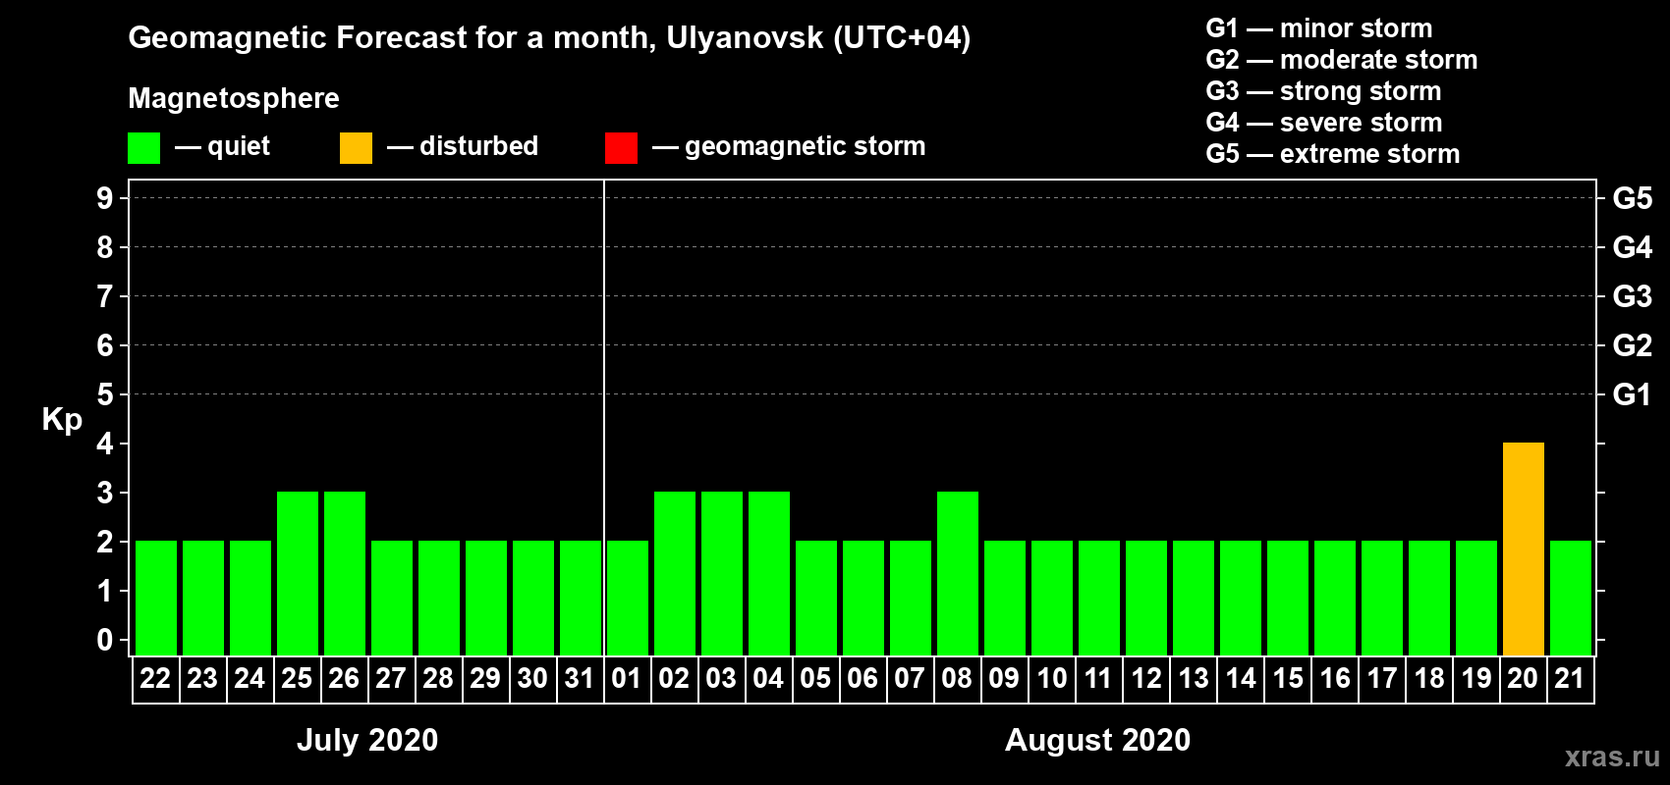
Task: Click the August 2020 month label
Action: point(1097,740)
